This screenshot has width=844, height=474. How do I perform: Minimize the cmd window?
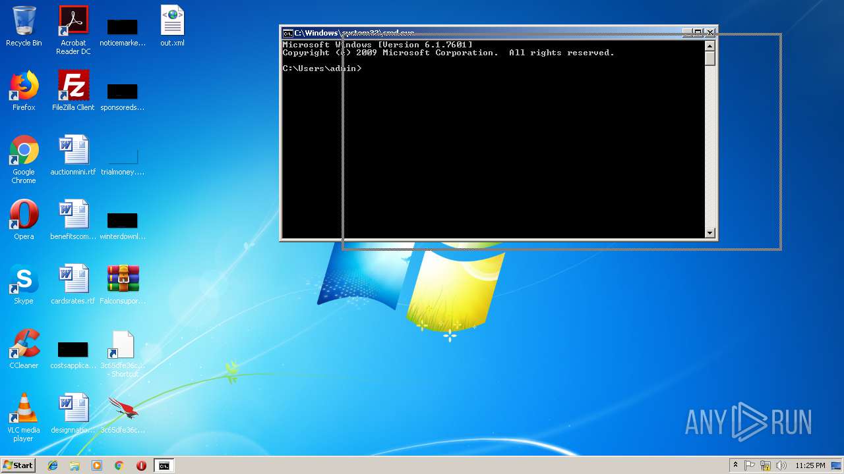(x=687, y=32)
